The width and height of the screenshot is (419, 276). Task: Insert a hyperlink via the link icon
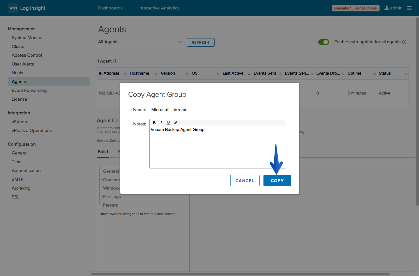(x=176, y=123)
